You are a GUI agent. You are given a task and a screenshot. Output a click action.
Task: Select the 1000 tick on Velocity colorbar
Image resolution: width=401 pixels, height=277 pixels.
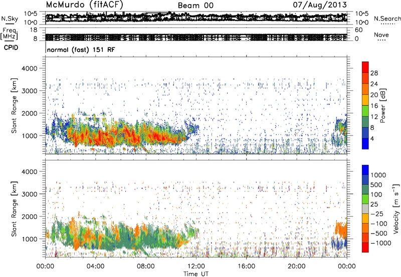(x=378, y=175)
